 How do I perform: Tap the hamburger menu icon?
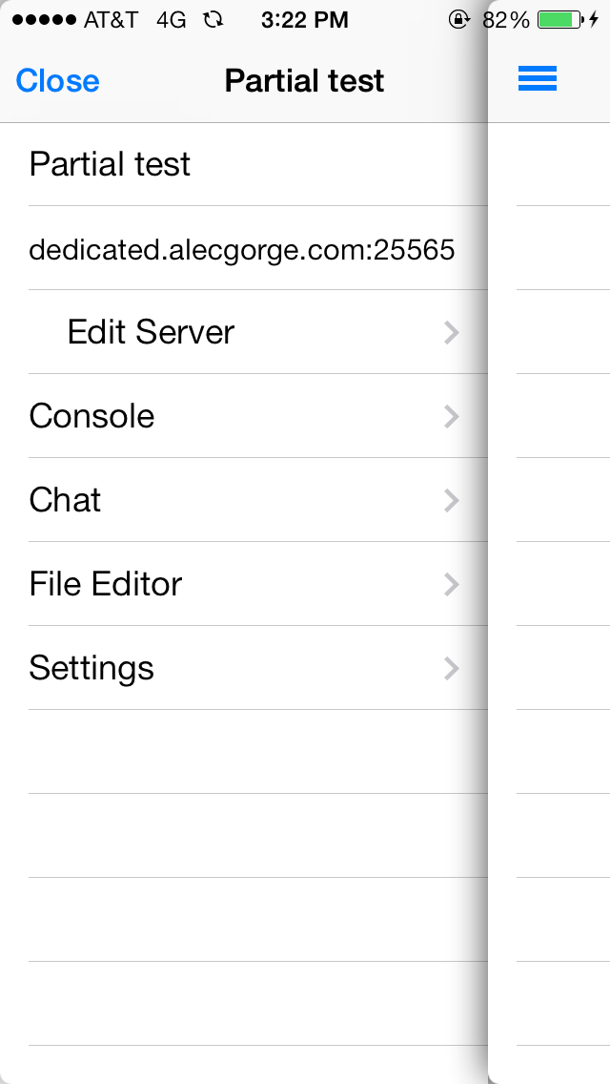[538, 80]
